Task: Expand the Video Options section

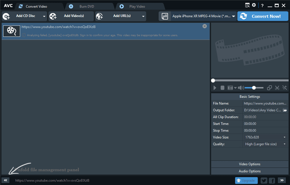Action: [x=250, y=164]
